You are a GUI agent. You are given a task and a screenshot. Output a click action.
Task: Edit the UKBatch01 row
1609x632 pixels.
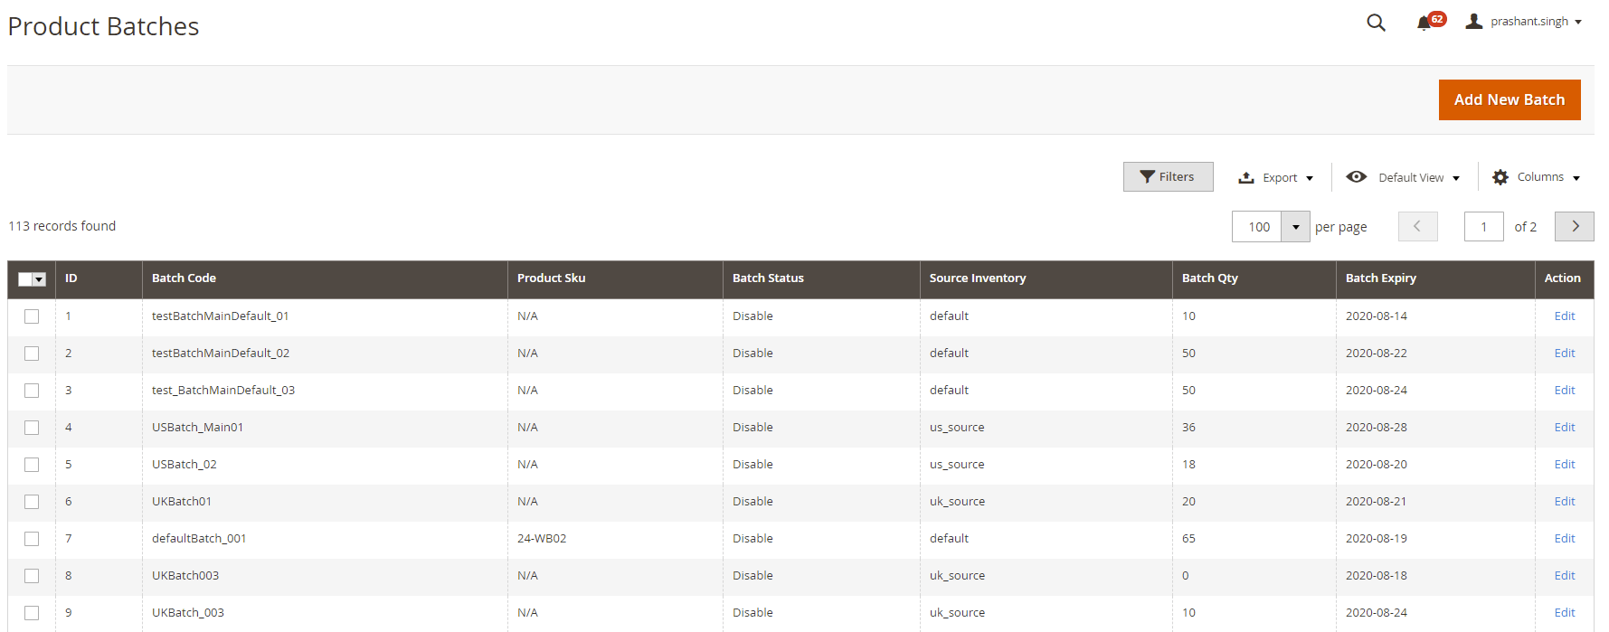[1564, 502]
